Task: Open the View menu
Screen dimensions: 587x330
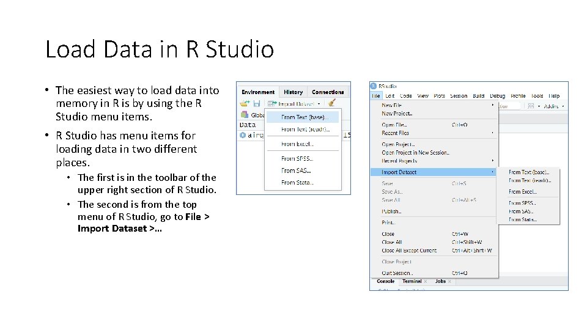Action: 423,96
